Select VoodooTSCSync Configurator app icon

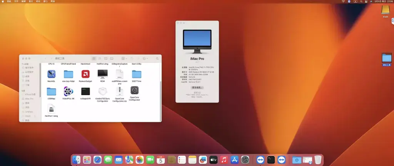(x=102, y=91)
